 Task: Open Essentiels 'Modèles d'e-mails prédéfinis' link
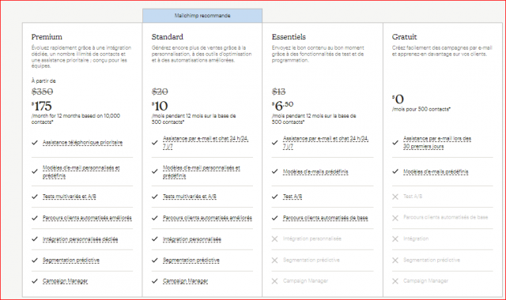click(315, 172)
